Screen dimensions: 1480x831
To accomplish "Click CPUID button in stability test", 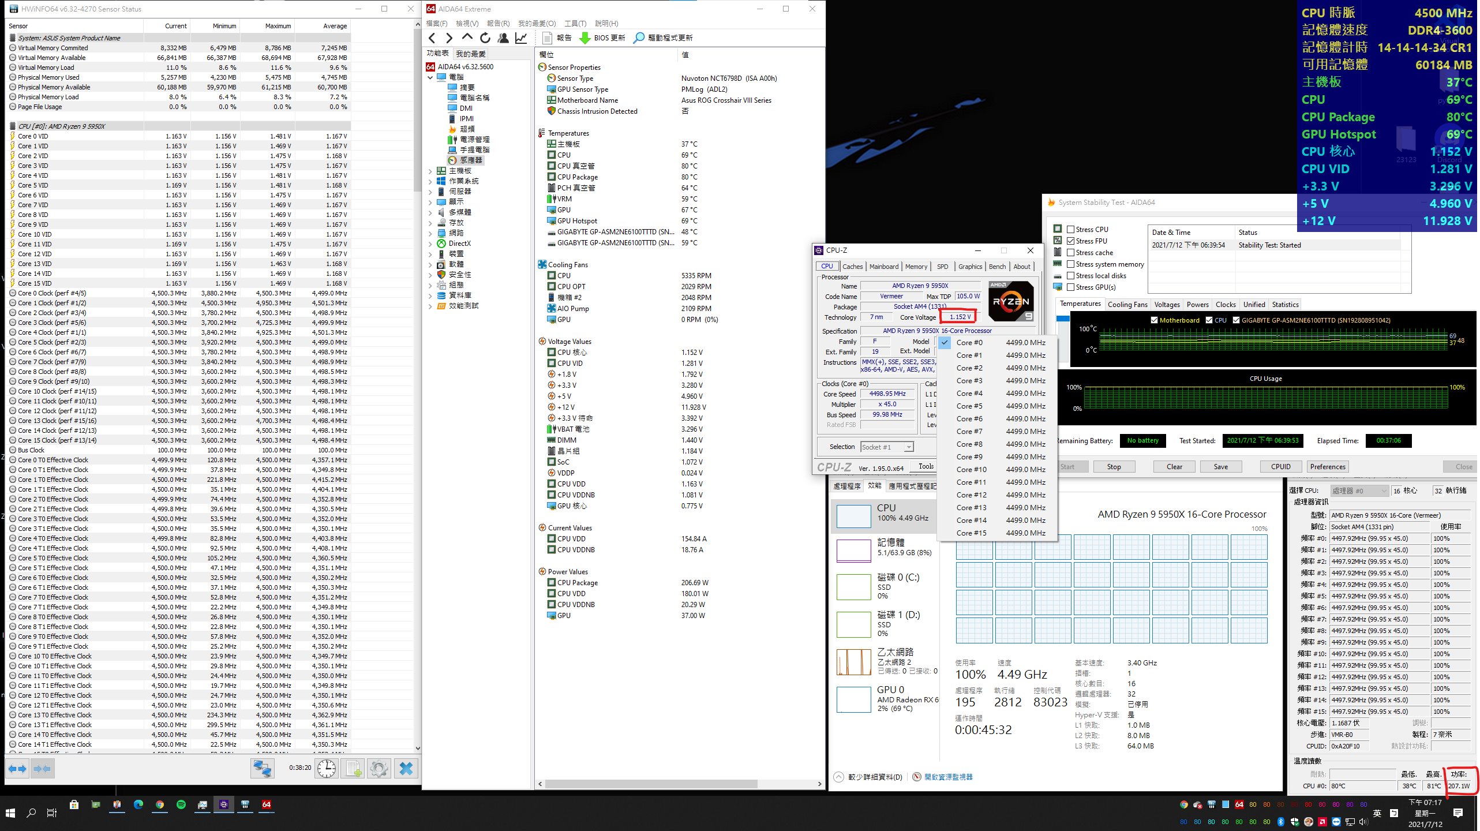I will point(1280,466).
